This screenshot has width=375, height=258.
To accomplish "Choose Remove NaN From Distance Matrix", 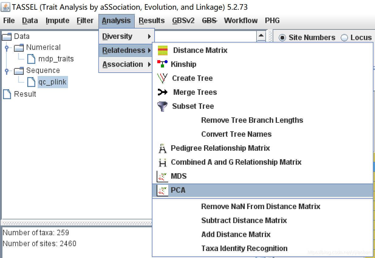I will (261, 207).
